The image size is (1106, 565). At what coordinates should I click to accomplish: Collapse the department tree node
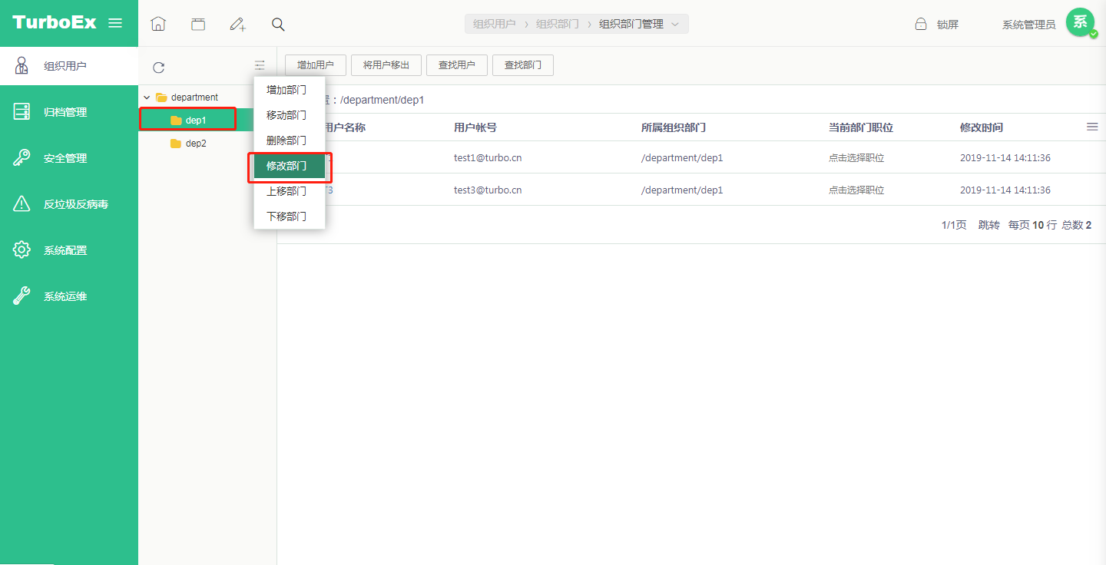[x=147, y=97]
